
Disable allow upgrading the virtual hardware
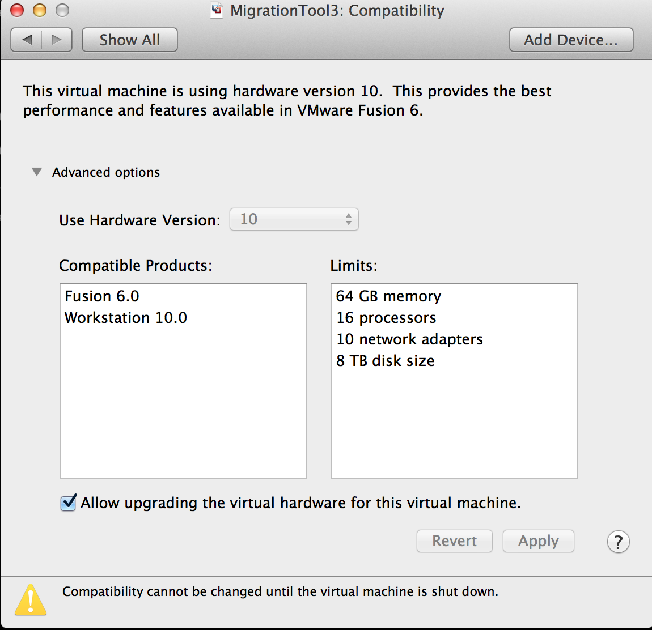67,503
